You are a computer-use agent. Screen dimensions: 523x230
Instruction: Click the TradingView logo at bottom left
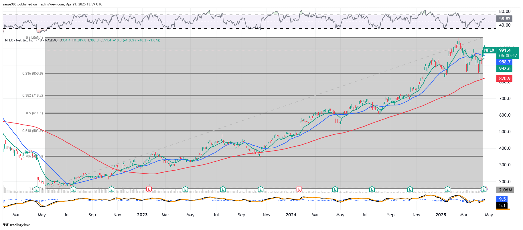pos(16,225)
